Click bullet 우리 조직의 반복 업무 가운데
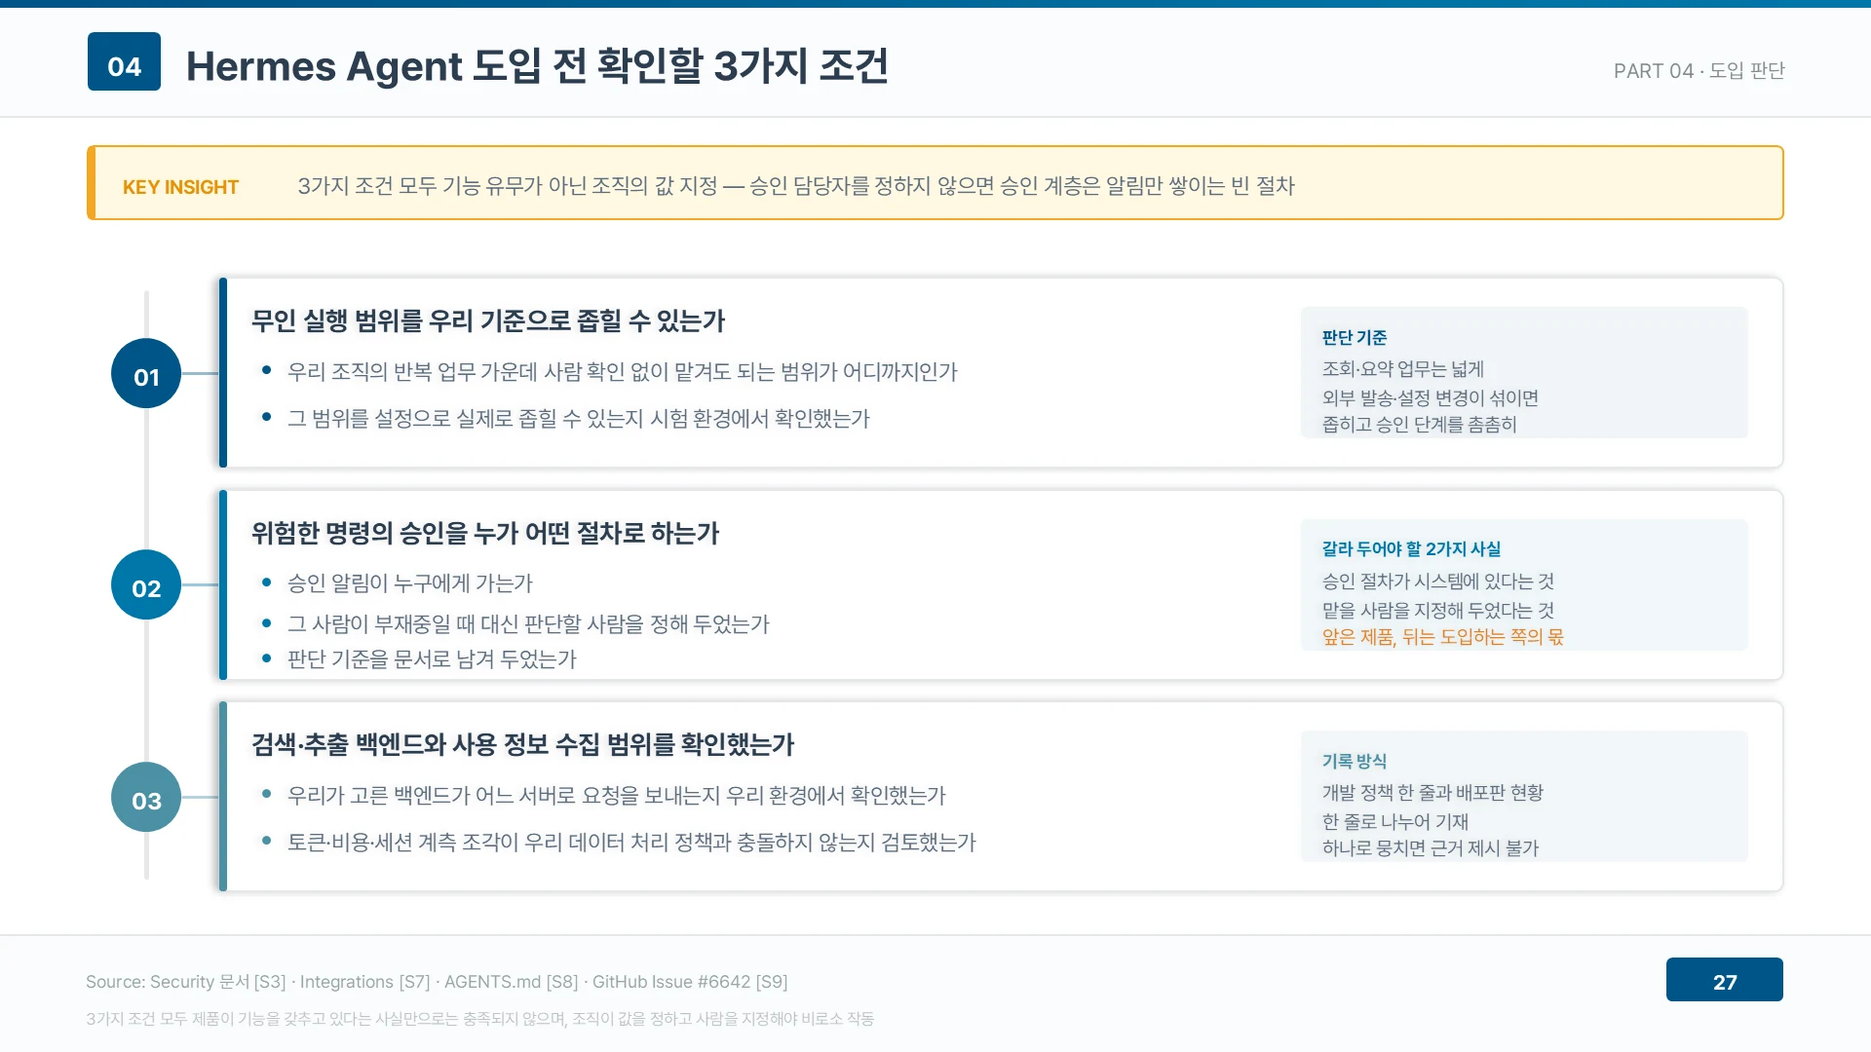 [x=622, y=371]
